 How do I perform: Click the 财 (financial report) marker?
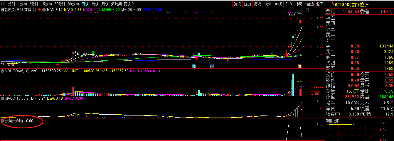[x=212, y=66]
